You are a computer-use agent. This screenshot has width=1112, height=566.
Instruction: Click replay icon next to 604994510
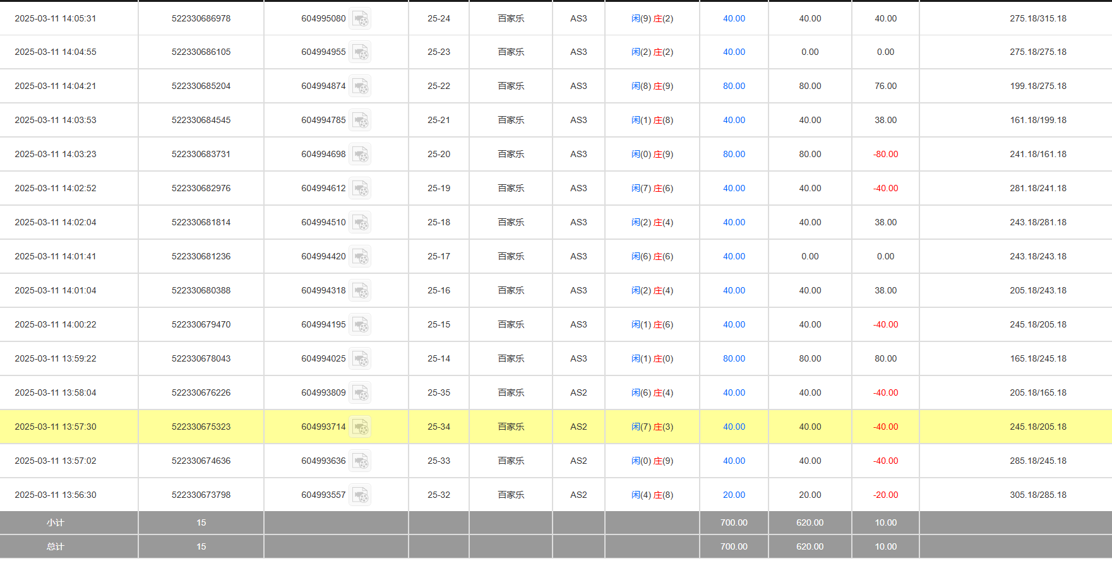[x=360, y=223]
